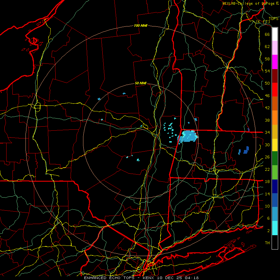Click the dark orange legend swatch
Screen dimensions: 280x280
click(x=275, y=104)
